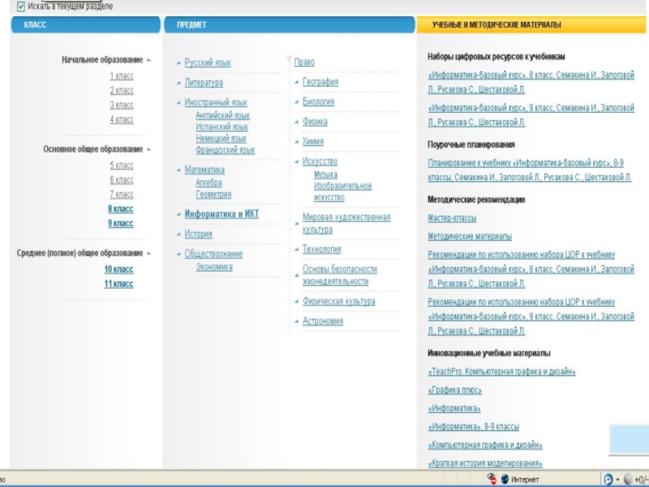The height and width of the screenshot is (487, 649).
Task: Click the light blue box at bottom right
Action: (x=629, y=439)
